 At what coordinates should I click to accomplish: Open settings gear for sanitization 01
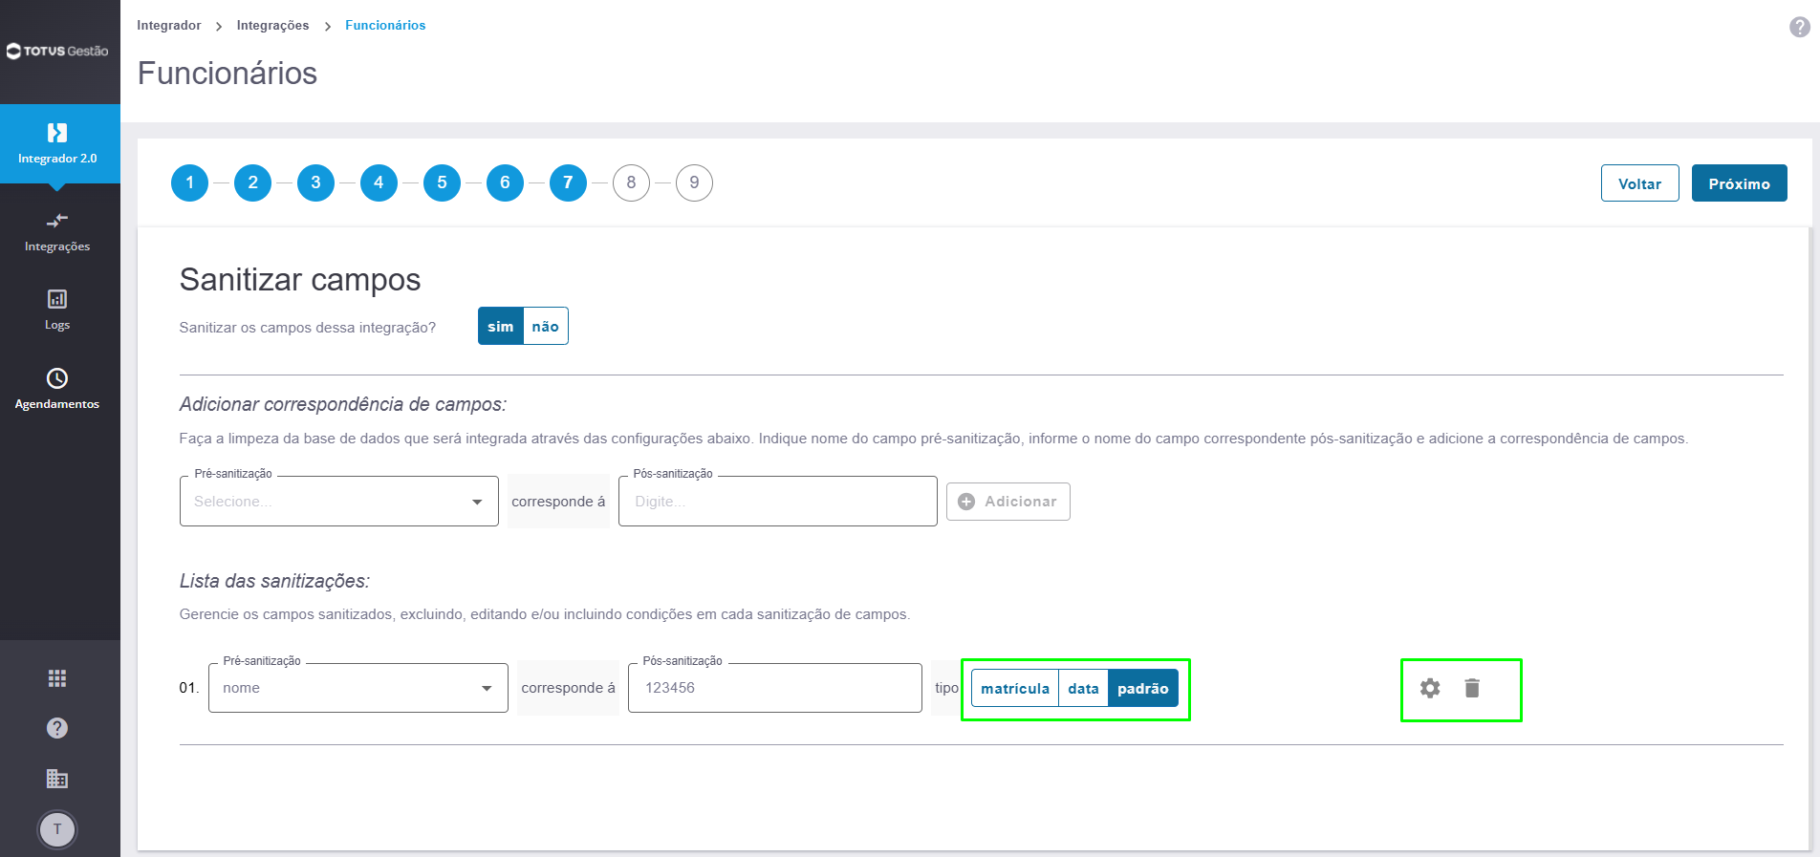tap(1430, 688)
